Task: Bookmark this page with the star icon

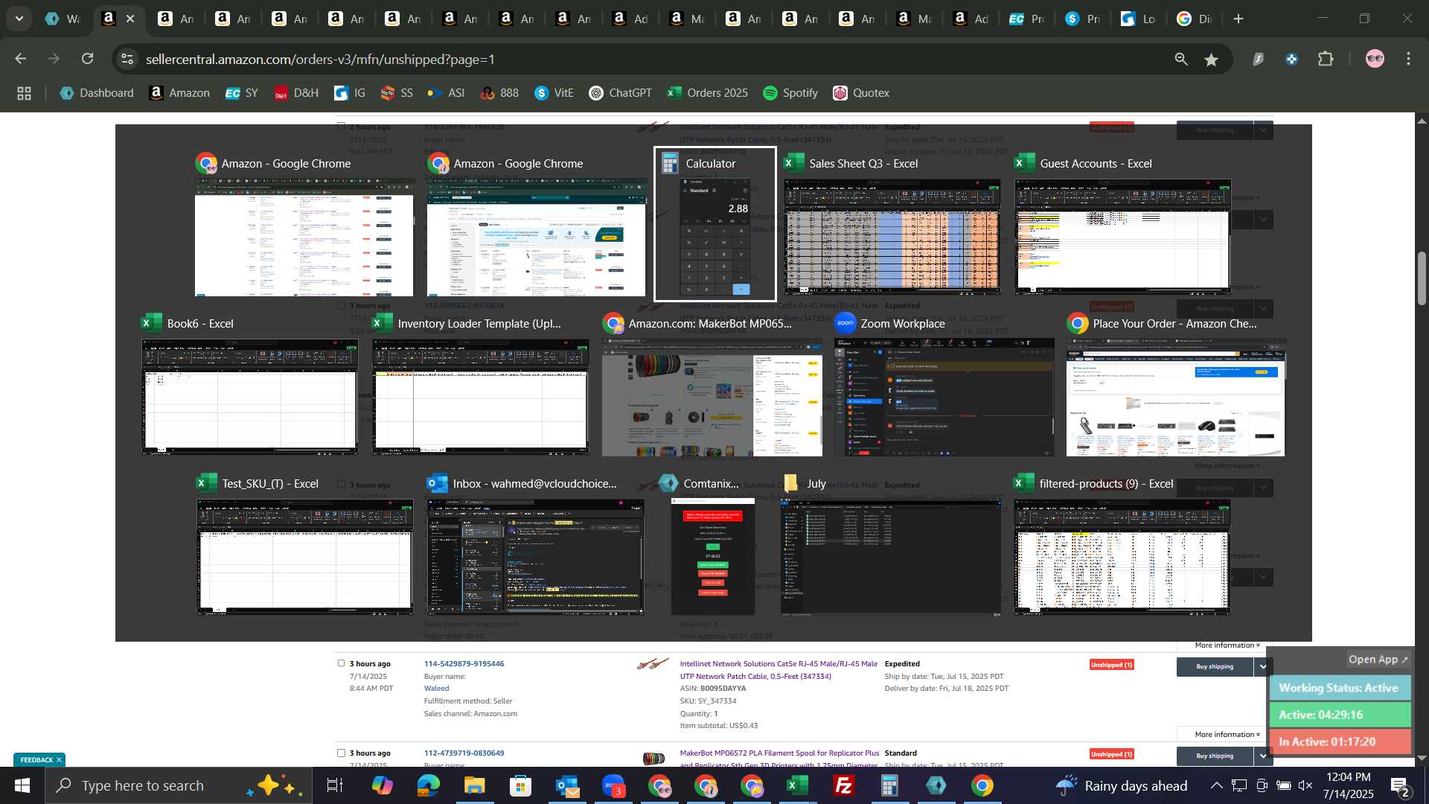Action: point(1212,60)
